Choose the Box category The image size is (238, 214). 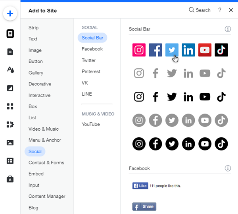pyautogui.click(x=33, y=106)
